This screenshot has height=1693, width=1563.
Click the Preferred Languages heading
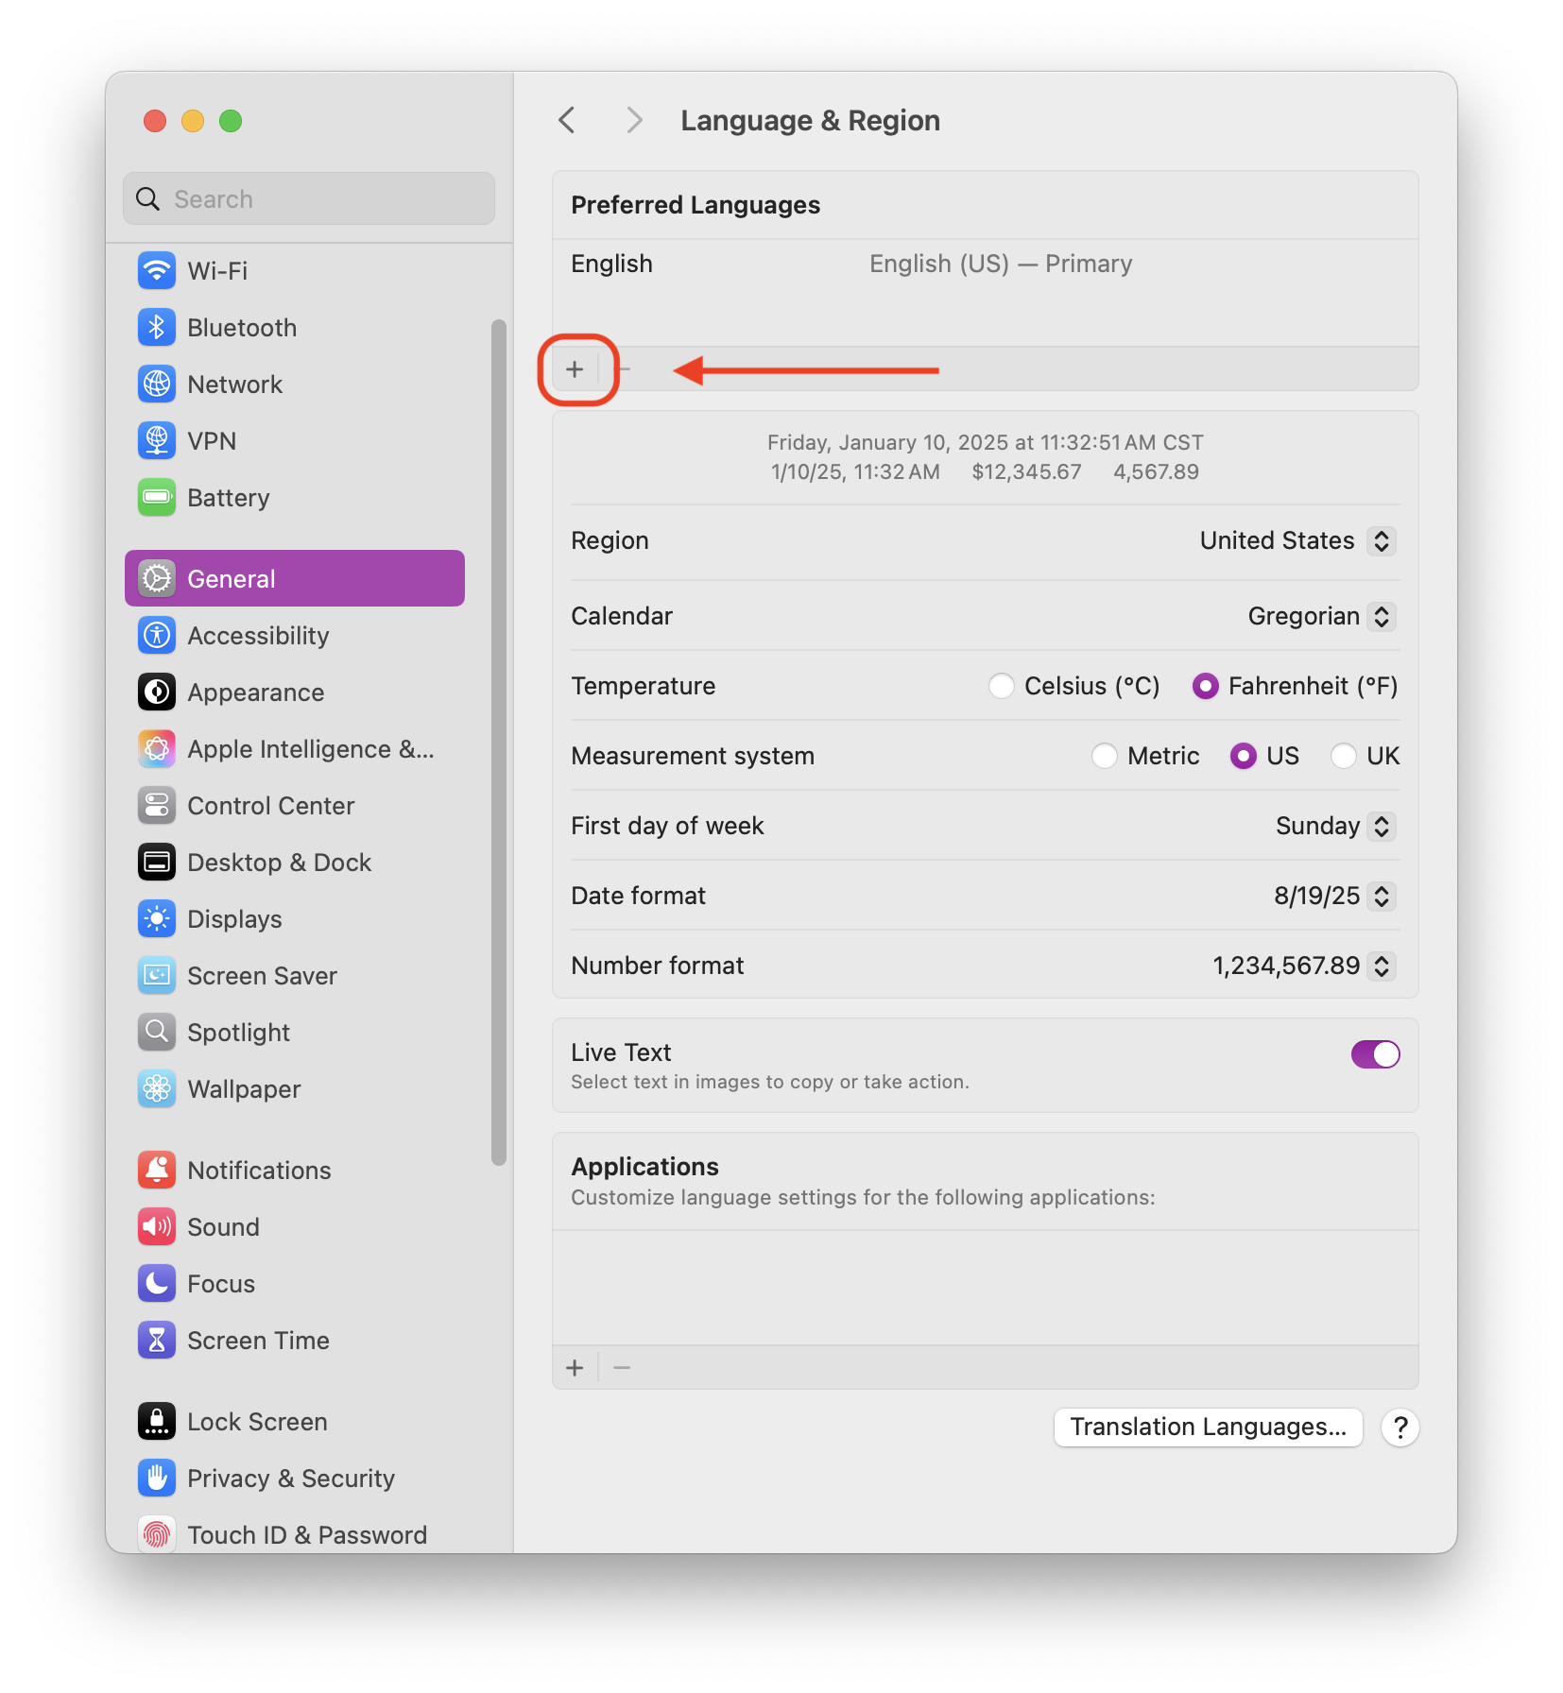coord(696,205)
